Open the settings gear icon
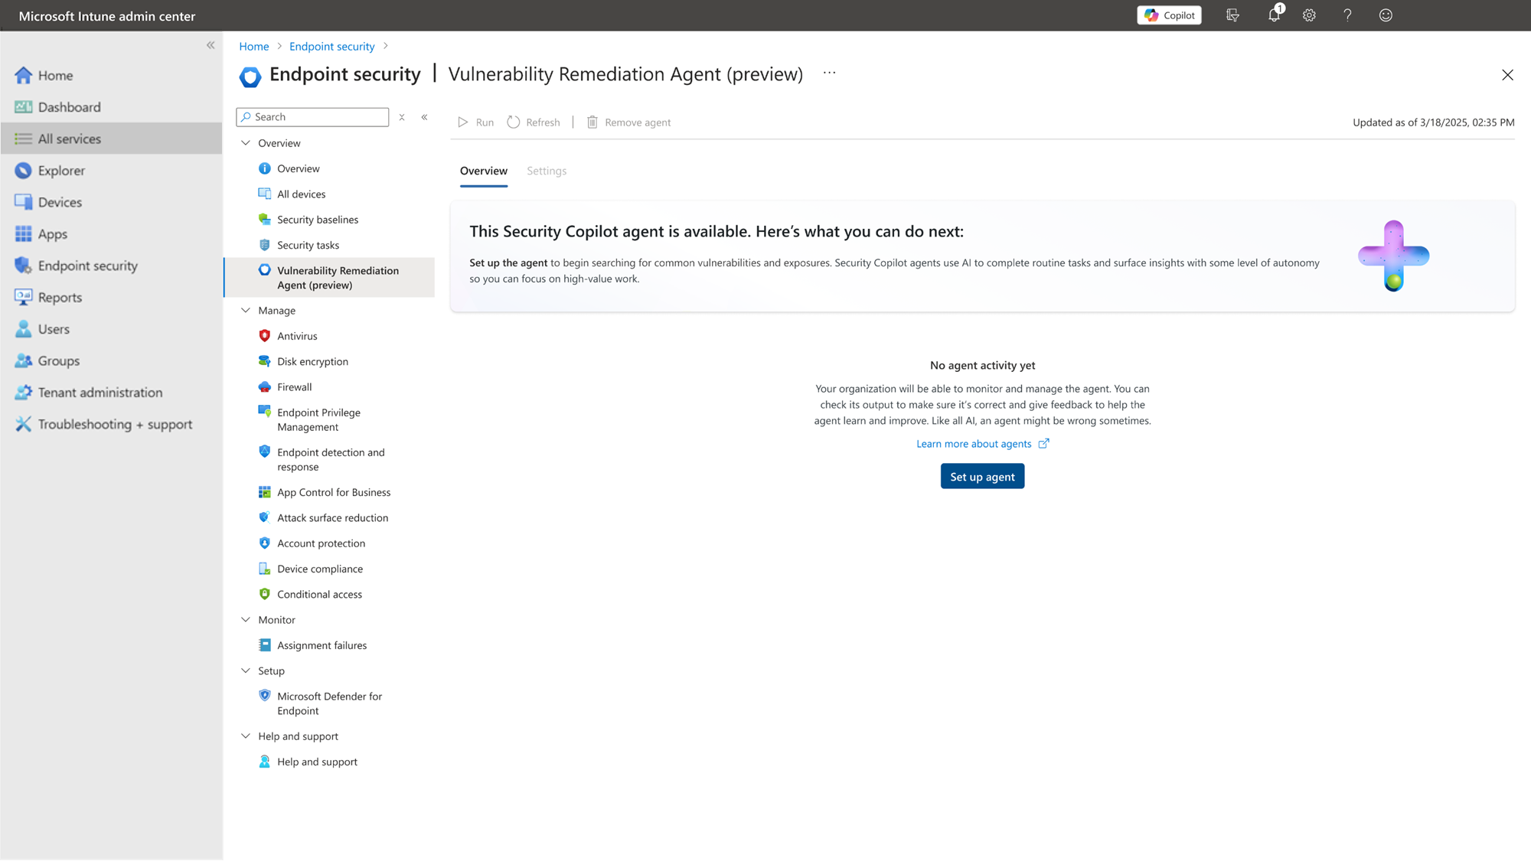Image resolution: width=1531 pixels, height=861 pixels. [x=1309, y=15]
